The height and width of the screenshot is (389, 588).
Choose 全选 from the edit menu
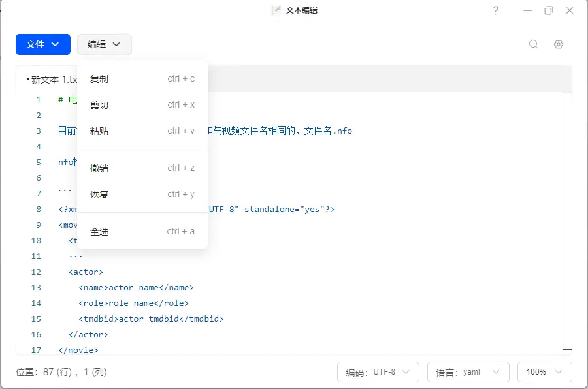(142, 232)
